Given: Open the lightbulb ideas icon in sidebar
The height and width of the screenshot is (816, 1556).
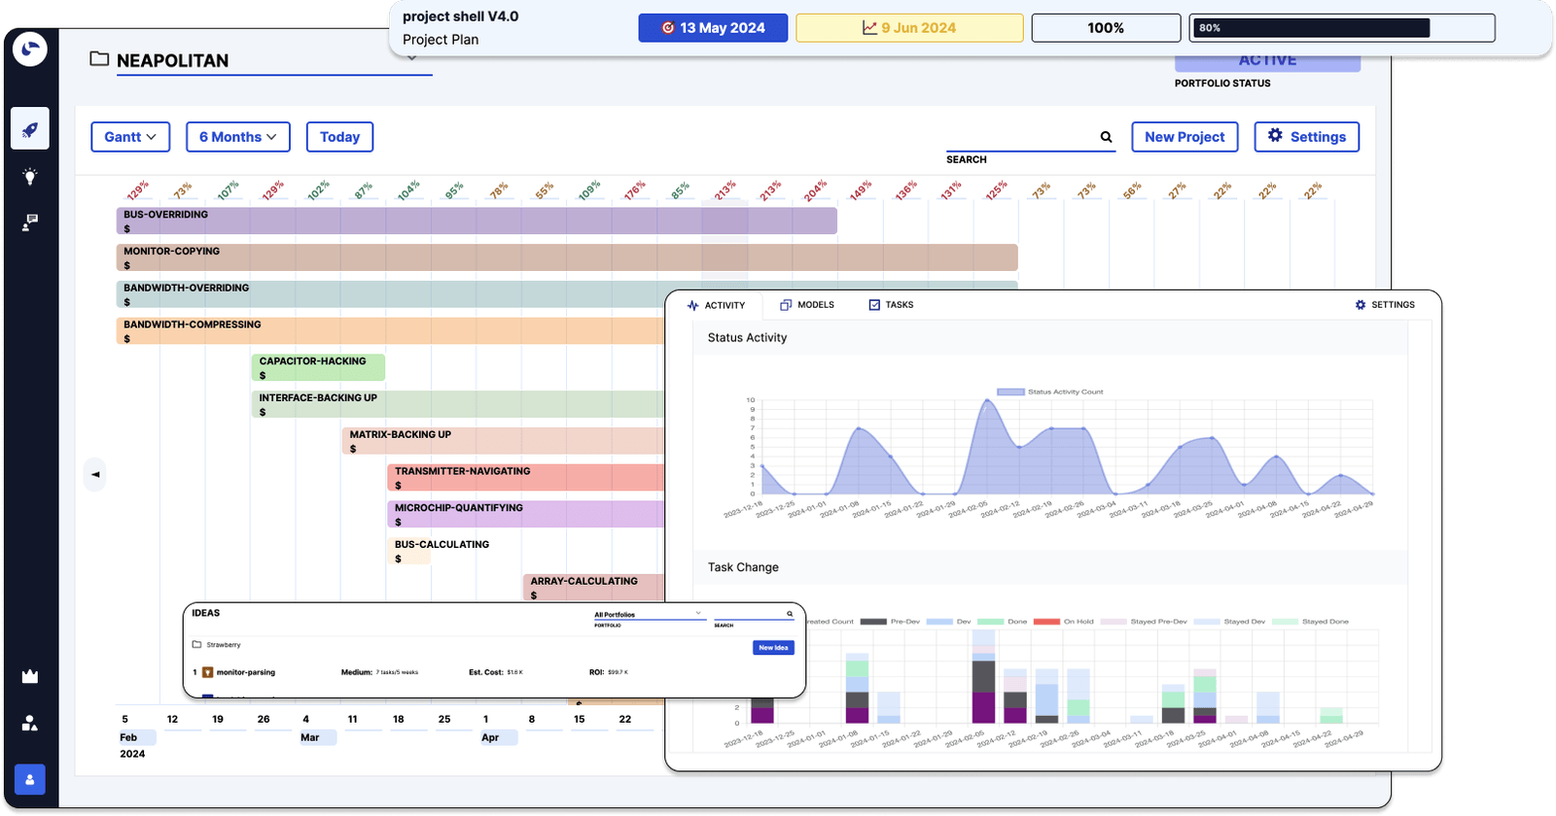Looking at the screenshot, I should (30, 177).
